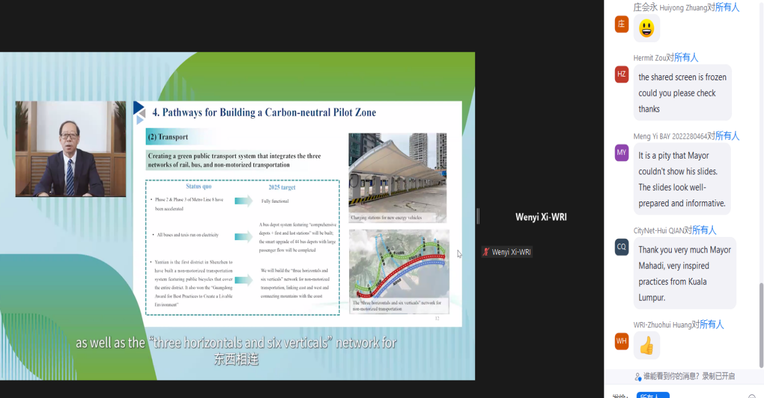Click the arrow beside 'All buses and taxis' row
This screenshot has height=398, width=764.
tap(244, 236)
